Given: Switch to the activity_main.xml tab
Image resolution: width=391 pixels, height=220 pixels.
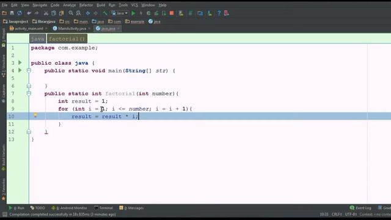Looking at the screenshot, I should coord(26,29).
